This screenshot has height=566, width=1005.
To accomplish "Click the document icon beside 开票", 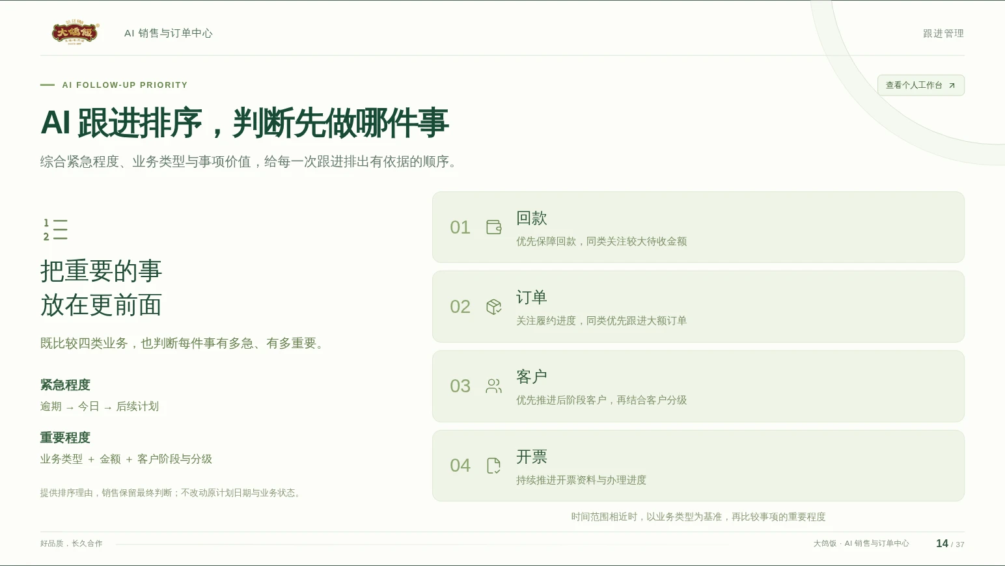I will click(494, 465).
